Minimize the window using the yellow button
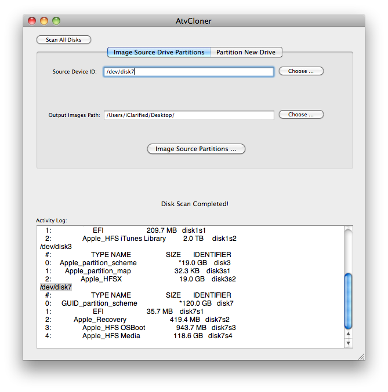 click(x=44, y=21)
